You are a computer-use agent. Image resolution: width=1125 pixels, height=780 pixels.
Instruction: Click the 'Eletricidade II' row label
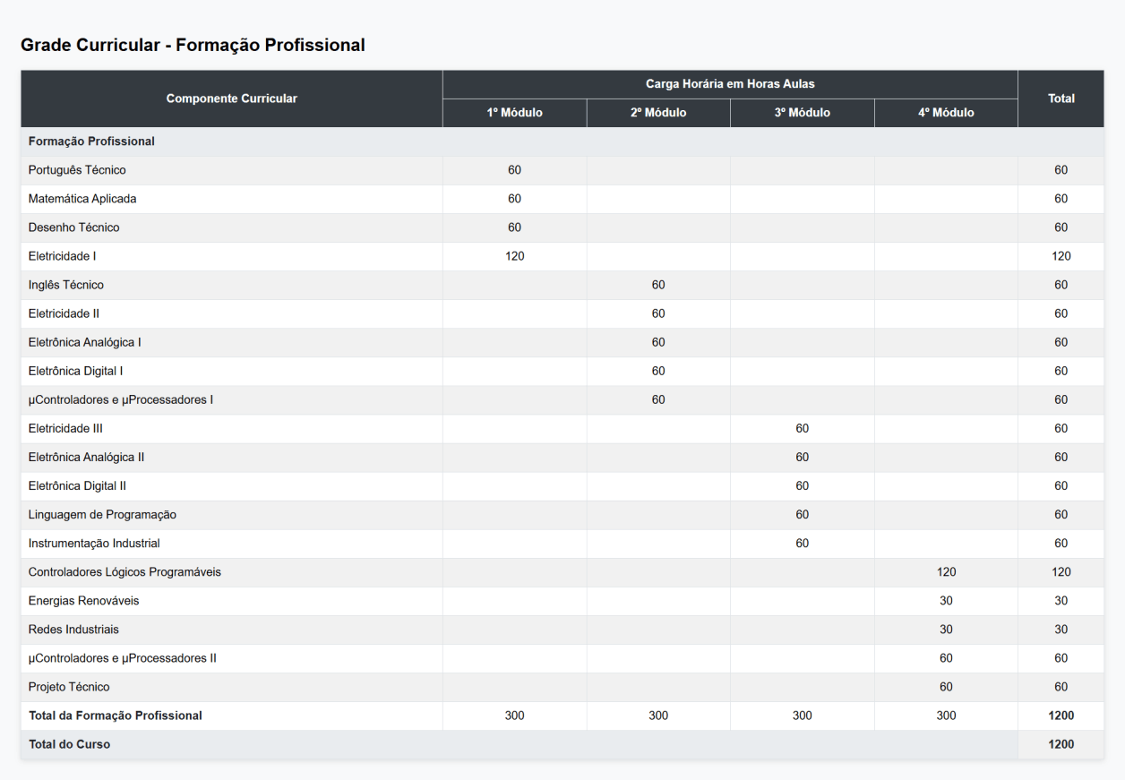pos(64,313)
